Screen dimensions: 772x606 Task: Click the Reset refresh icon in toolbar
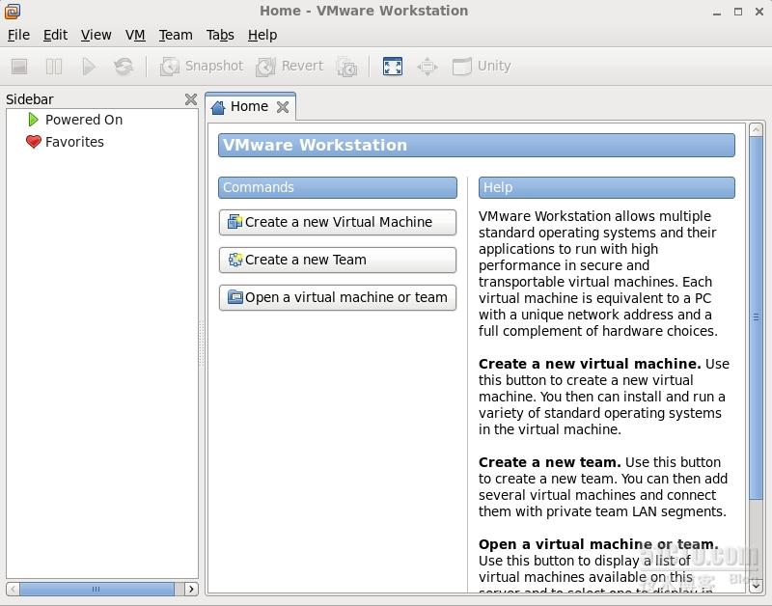[124, 67]
